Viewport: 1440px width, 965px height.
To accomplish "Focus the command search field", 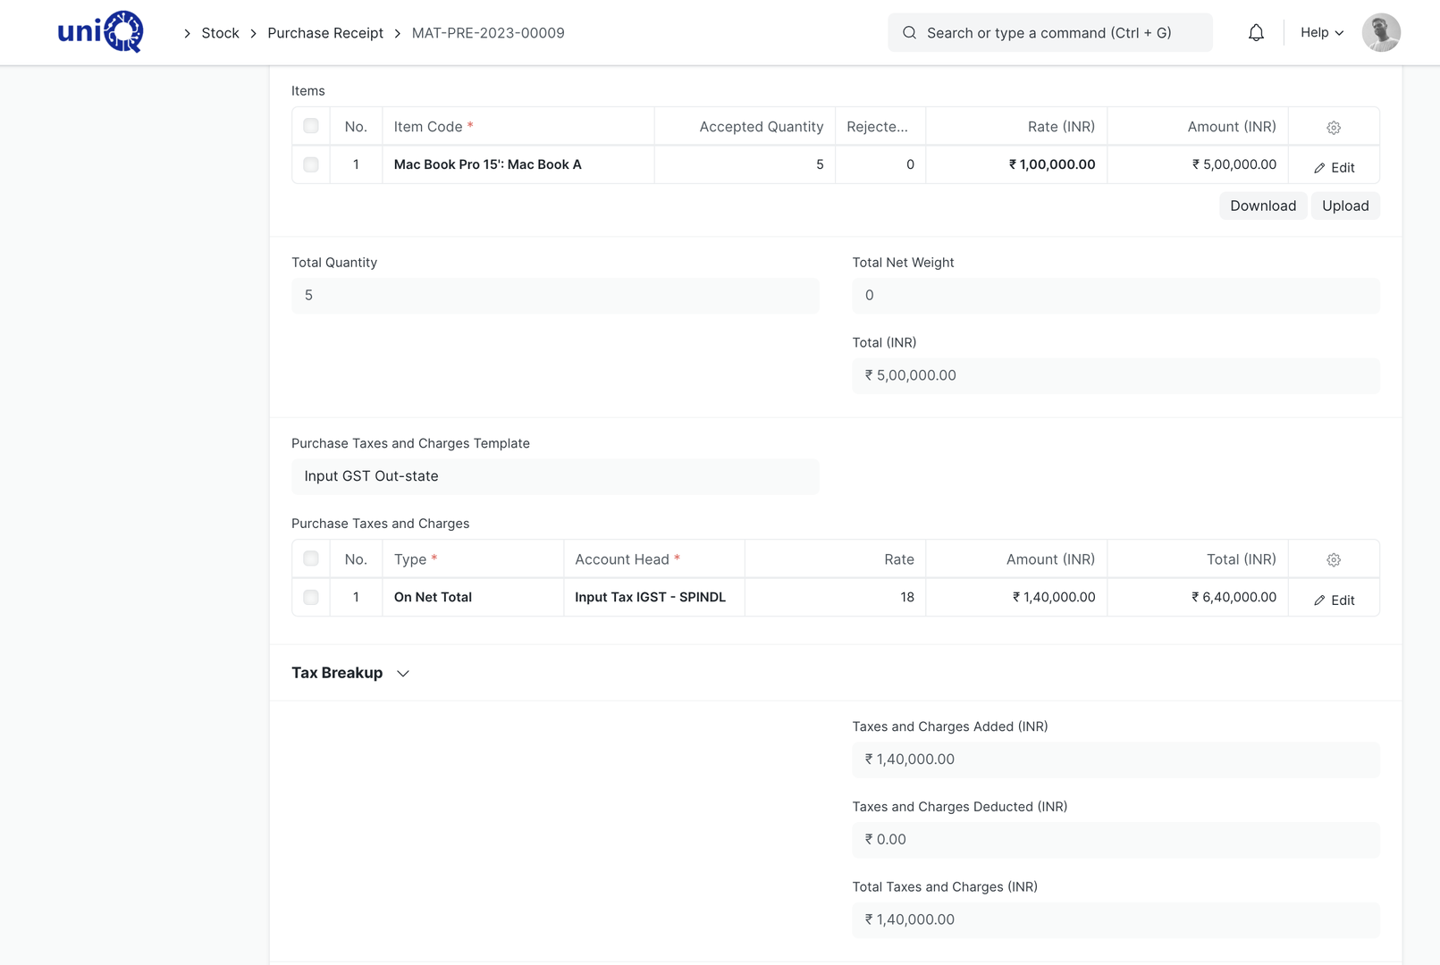I will point(1050,33).
